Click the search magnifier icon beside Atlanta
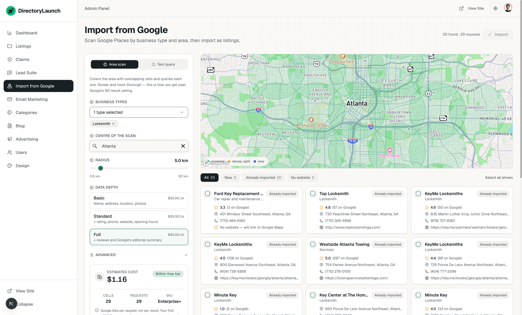The height and width of the screenshot is (315, 522). [95, 146]
